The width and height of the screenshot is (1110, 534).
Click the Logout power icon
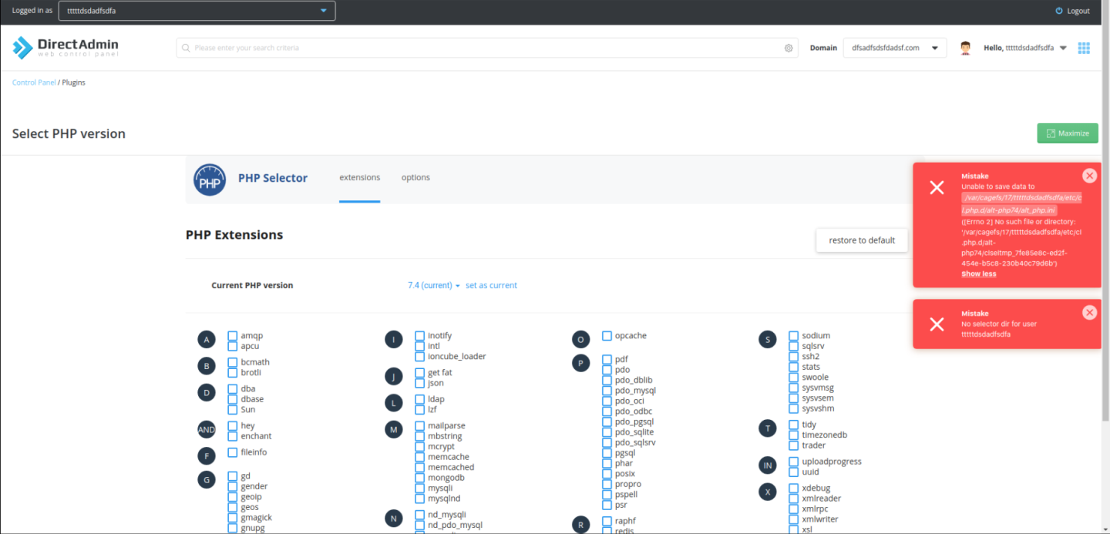1059,11
